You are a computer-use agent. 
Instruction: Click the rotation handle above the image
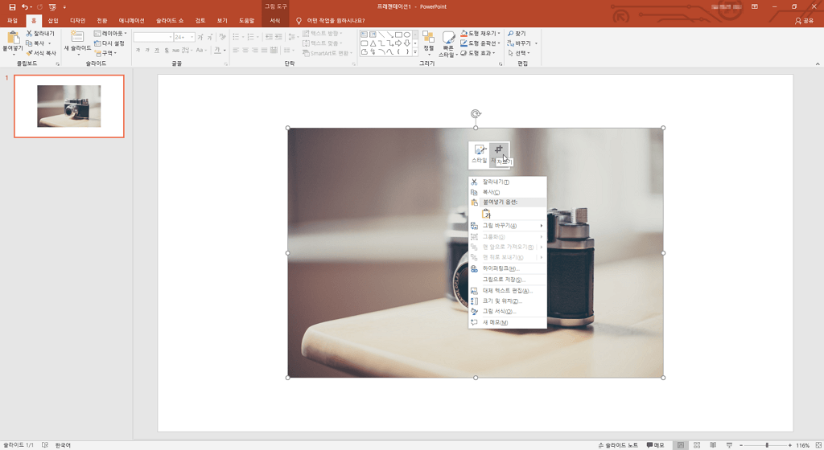tap(476, 114)
